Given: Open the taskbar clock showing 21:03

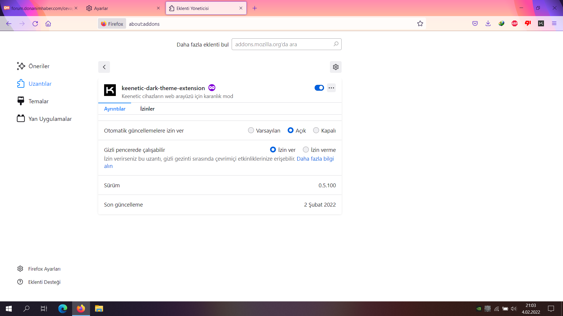Looking at the screenshot, I should point(531,309).
